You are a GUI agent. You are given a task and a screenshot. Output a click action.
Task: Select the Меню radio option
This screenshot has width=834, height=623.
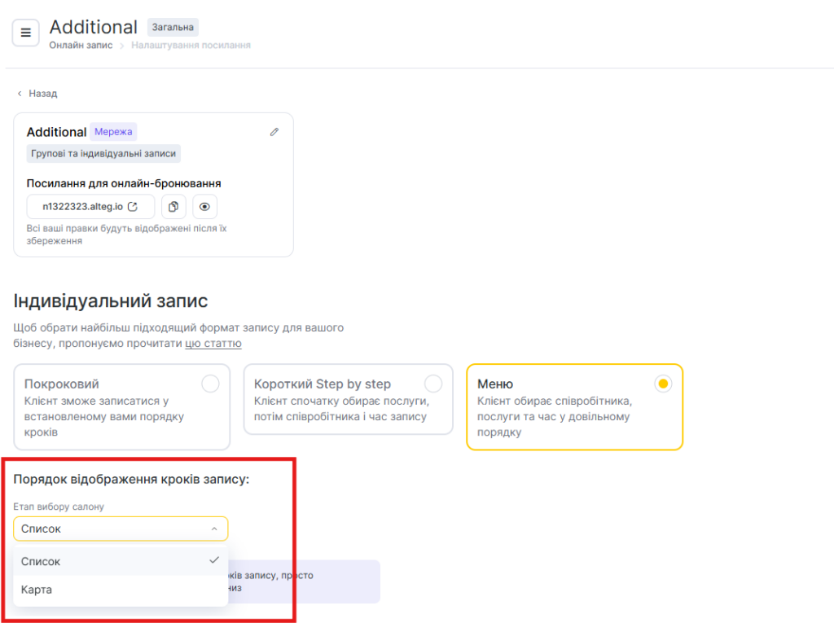point(663,384)
